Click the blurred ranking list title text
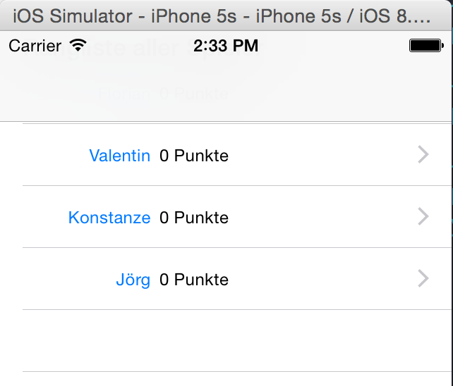Screen dimensions: 453x386 139,49
